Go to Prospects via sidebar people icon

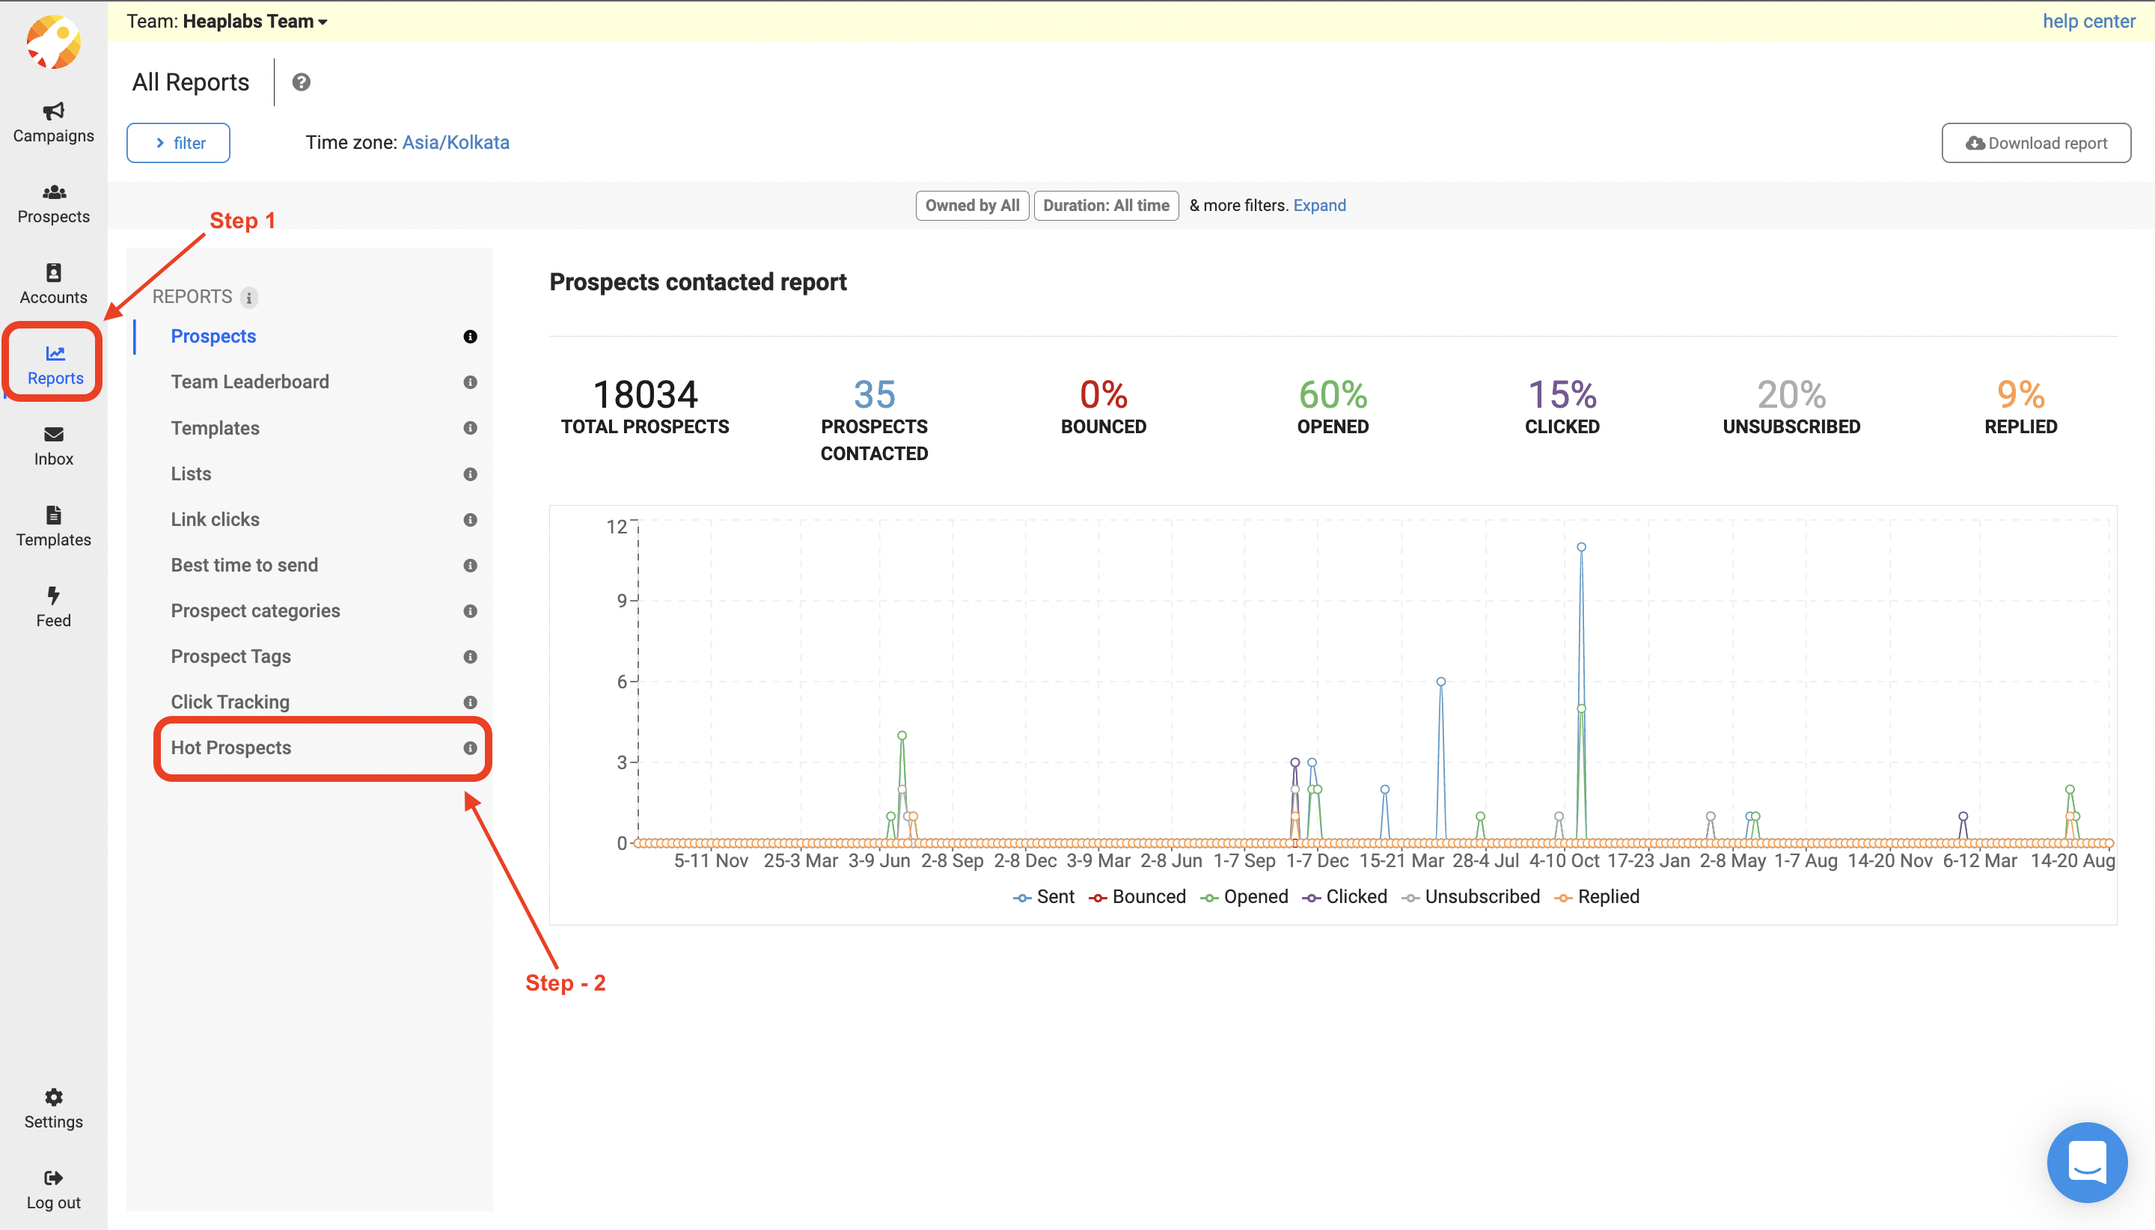point(53,192)
